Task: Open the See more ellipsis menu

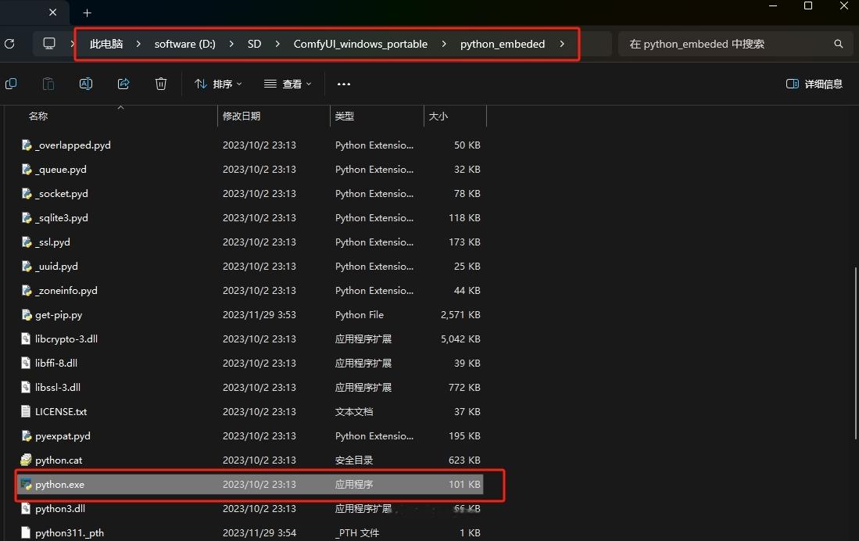Action: click(x=344, y=84)
